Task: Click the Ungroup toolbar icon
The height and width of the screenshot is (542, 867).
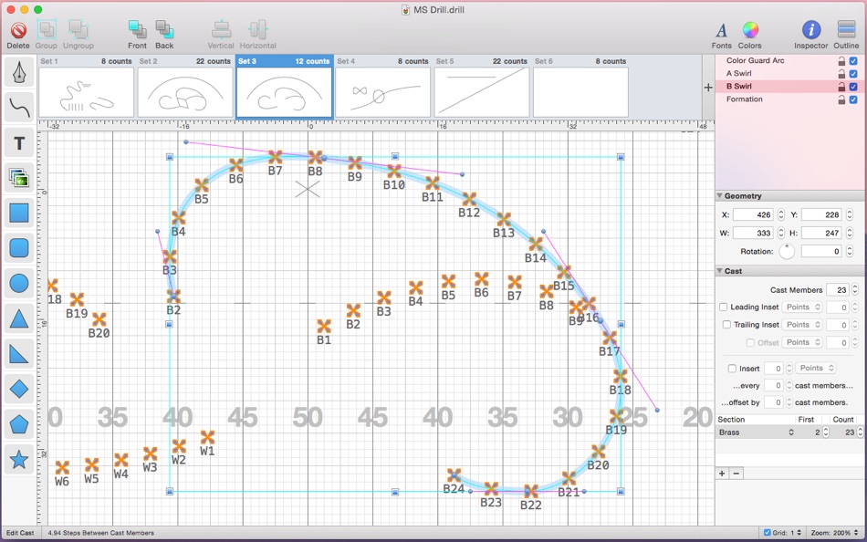Action: click(78, 30)
